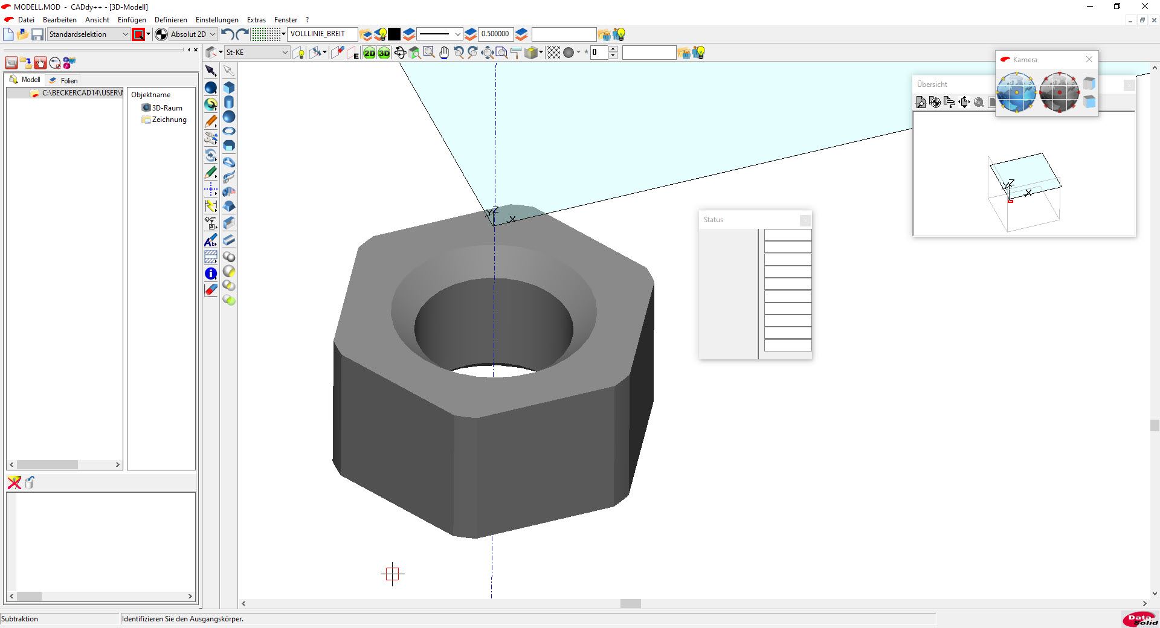Click the rotate view tool icon
This screenshot has width=1160, height=628.
(x=400, y=53)
